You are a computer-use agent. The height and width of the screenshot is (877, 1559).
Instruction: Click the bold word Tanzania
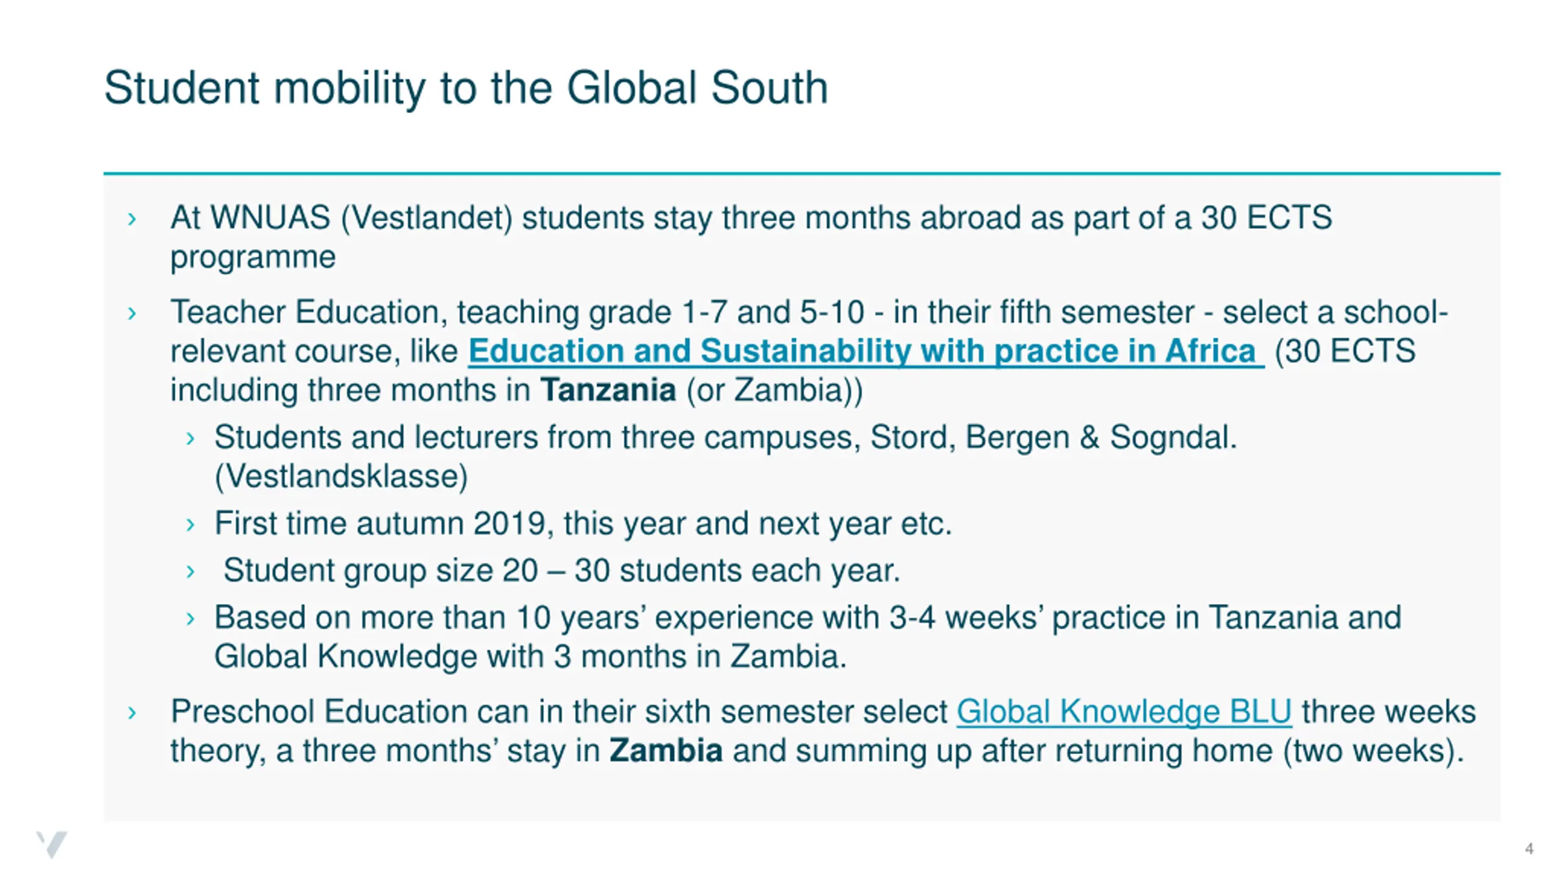[x=608, y=390]
